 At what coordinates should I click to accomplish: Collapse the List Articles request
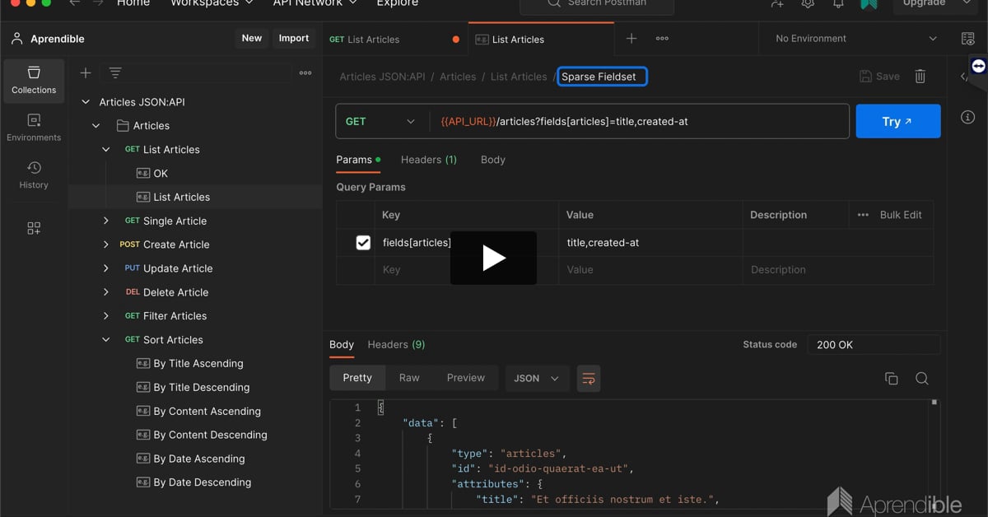[106, 150]
